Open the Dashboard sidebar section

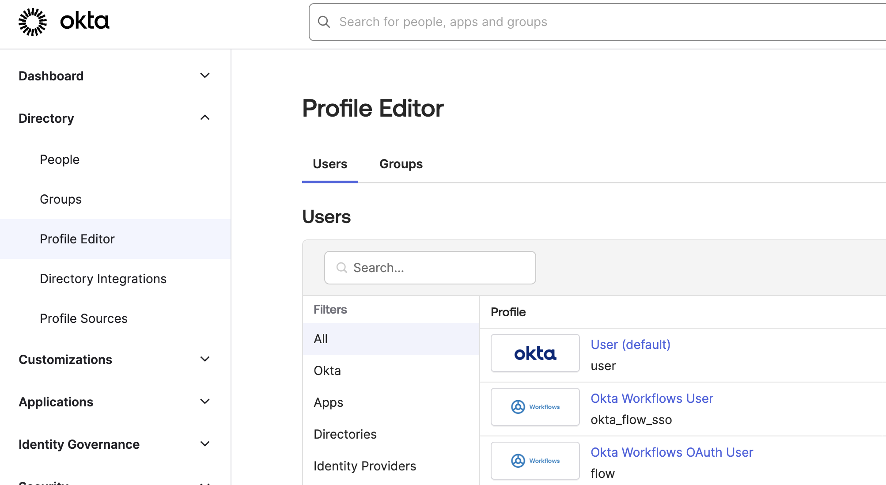[115, 76]
